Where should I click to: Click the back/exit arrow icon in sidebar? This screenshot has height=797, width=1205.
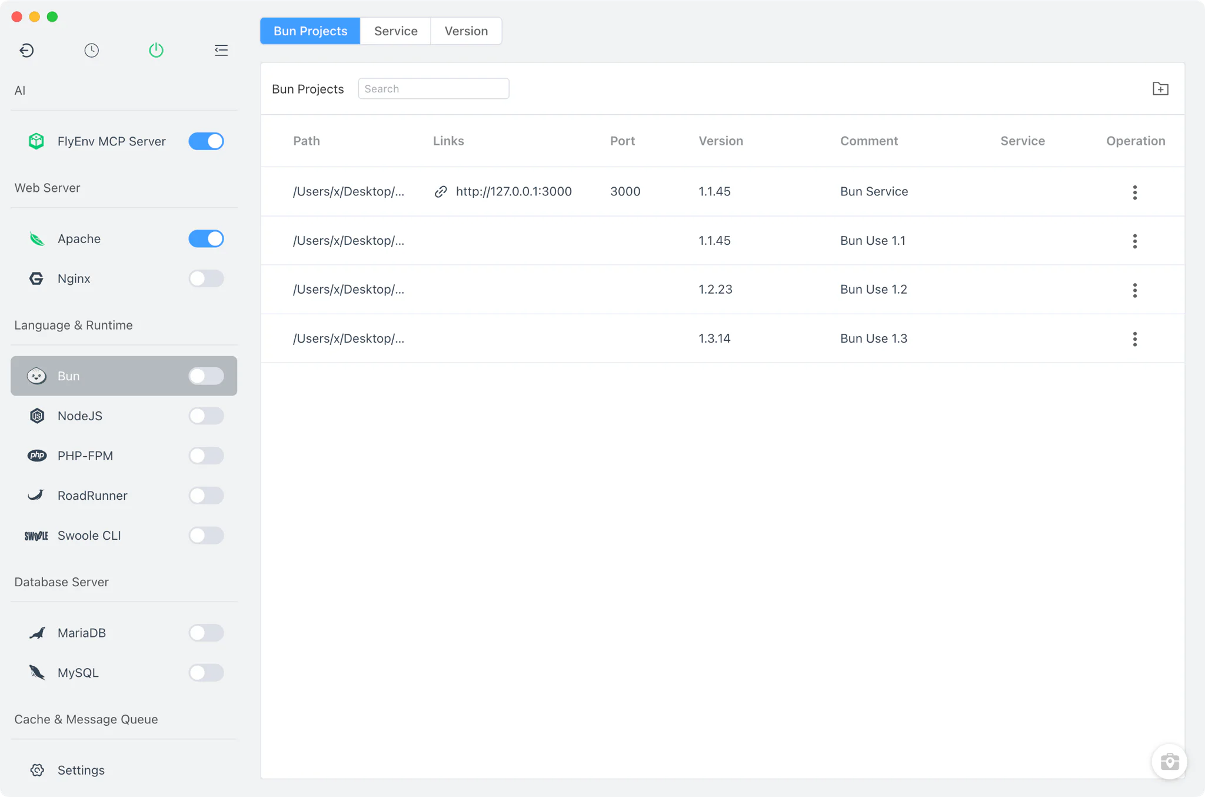click(26, 50)
